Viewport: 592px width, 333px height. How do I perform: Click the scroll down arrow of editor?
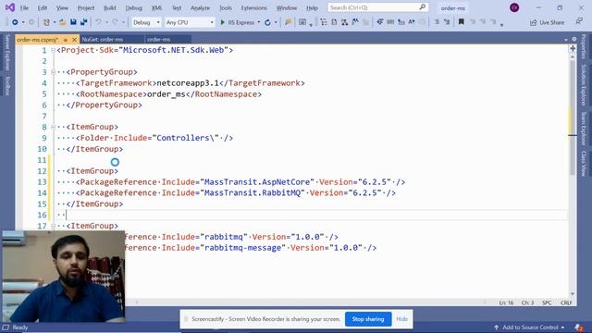(573, 293)
